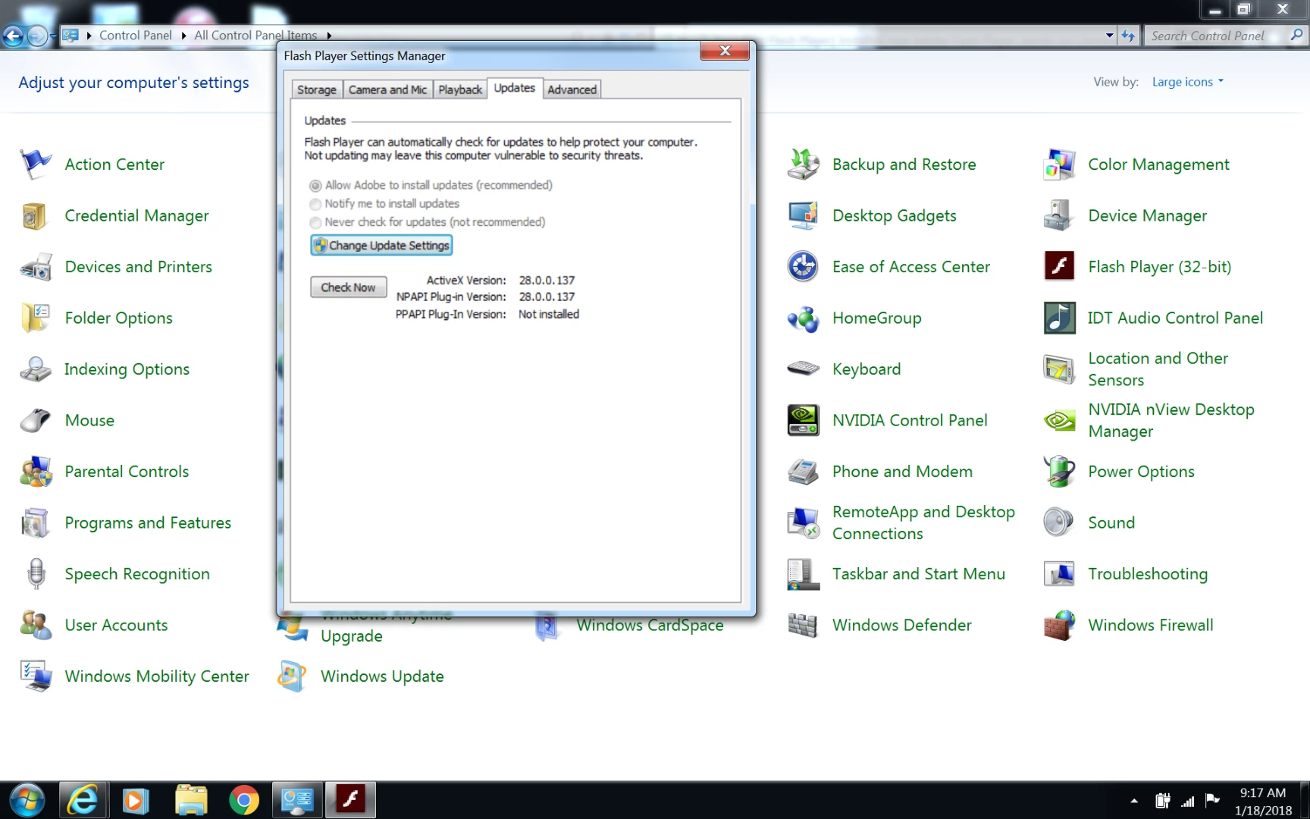1310x819 pixels.
Task: Open the NVIDIA Control Panel icon
Action: point(804,420)
